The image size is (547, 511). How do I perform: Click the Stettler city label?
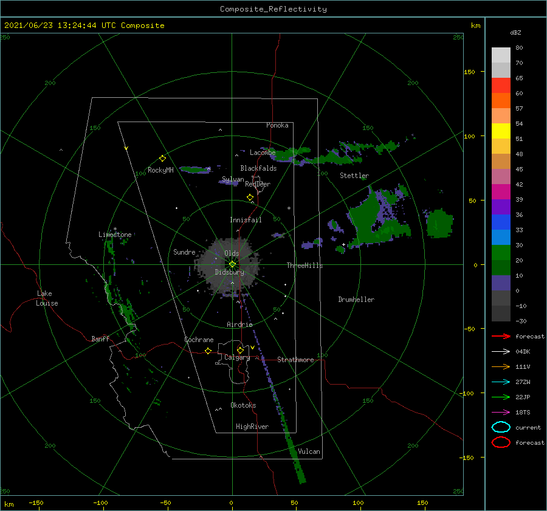point(354,176)
